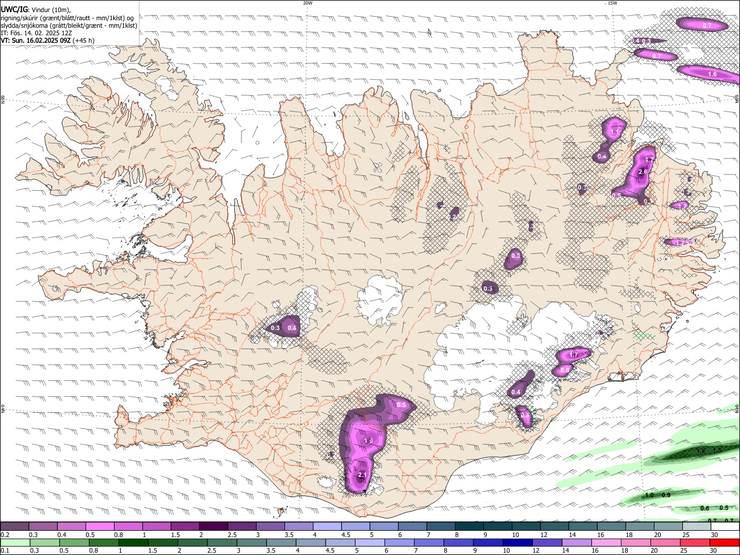Click the 2.6 snowfall value on the map
The width and height of the screenshot is (740, 555).
643,172
